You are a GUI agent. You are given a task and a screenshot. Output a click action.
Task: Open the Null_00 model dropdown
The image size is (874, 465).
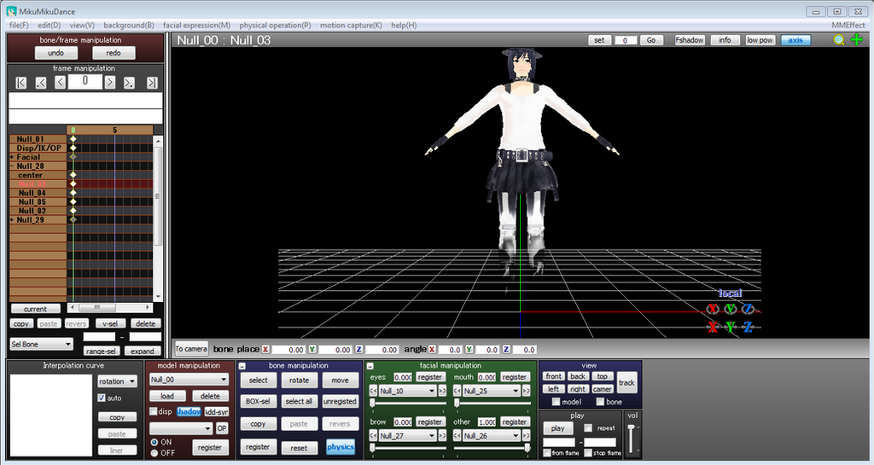click(x=189, y=379)
